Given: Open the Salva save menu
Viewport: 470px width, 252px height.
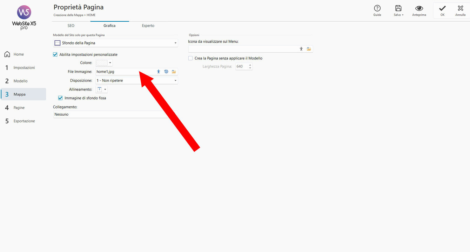Looking at the screenshot, I should point(398,10).
